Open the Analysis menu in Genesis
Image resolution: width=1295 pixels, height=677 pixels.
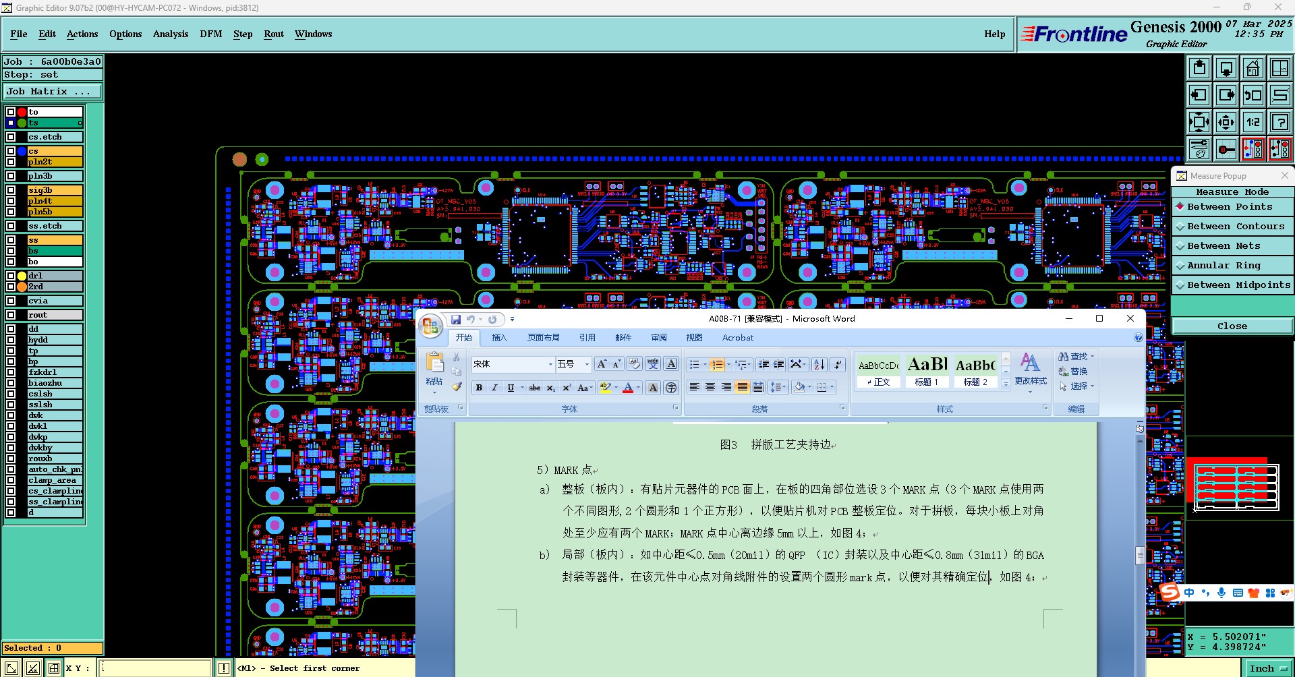[171, 34]
